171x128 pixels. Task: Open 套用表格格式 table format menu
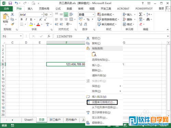pos(108,19)
